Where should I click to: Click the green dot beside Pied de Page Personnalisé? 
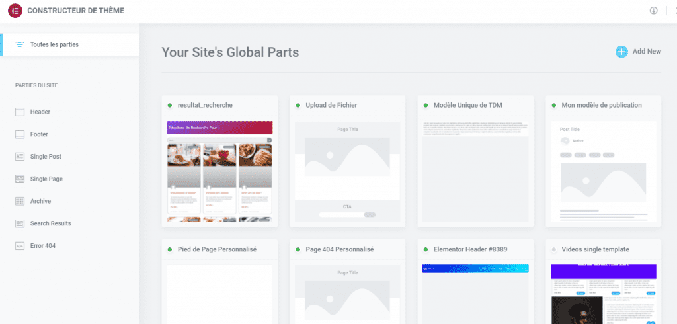coord(170,250)
